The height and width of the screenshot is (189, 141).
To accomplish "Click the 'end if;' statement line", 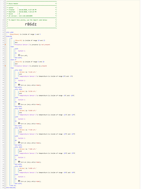I will tap(13, 186).
